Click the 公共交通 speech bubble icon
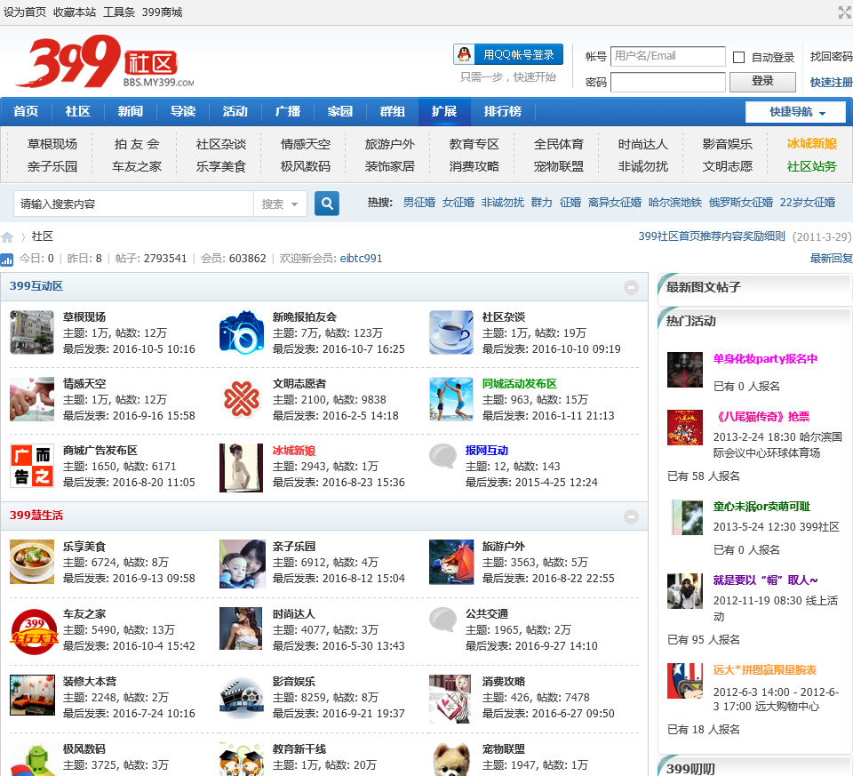Viewport: 853px width, 776px height. [442, 620]
